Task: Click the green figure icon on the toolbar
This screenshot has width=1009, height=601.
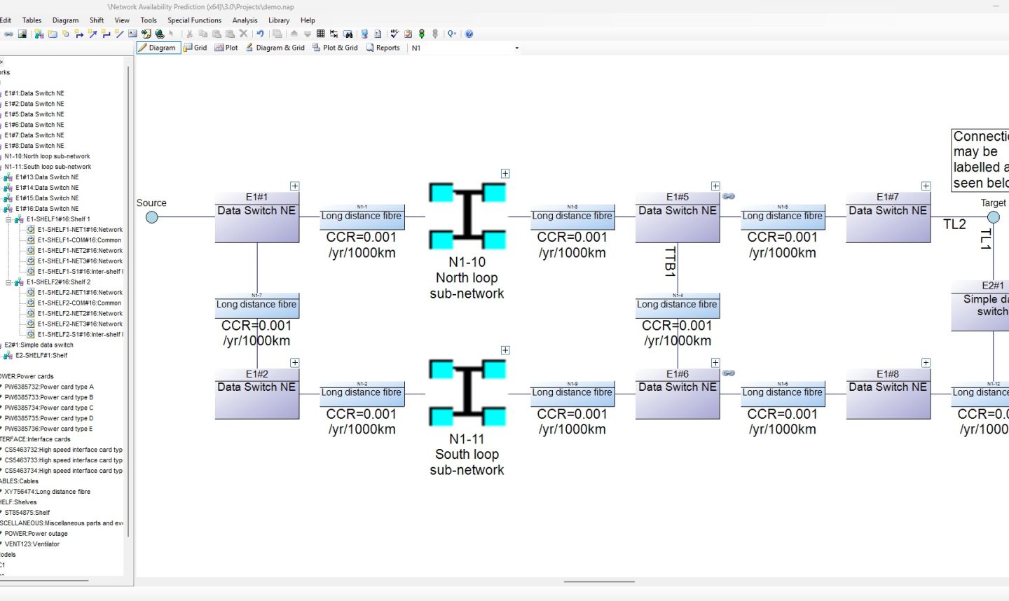Action: 421,34
